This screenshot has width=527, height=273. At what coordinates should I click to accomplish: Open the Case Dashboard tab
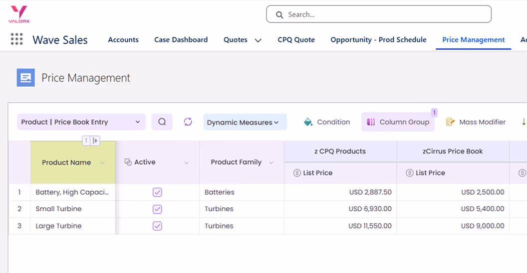[181, 39]
